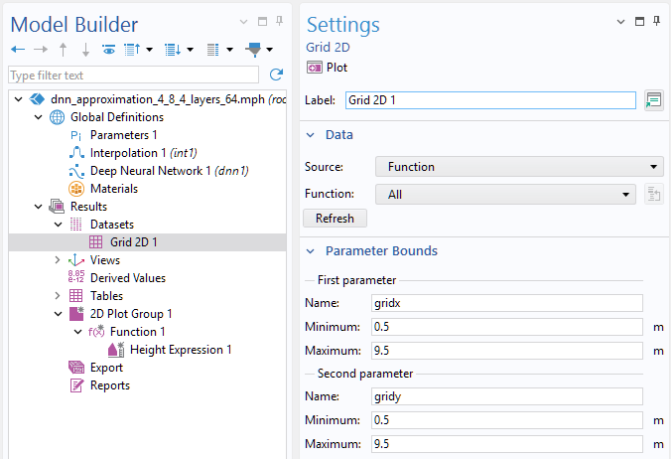Pin the Model Builder window

[280, 21]
